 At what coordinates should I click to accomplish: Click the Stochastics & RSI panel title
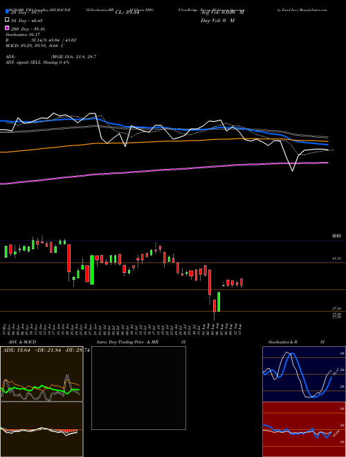(x=296, y=342)
